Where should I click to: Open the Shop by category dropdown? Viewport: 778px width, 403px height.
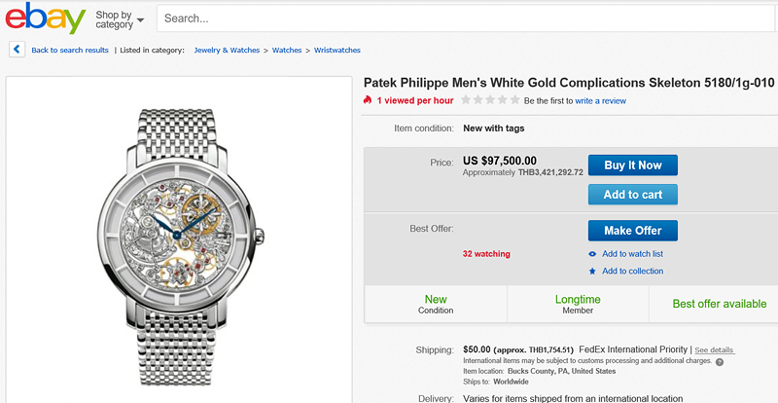coord(120,19)
